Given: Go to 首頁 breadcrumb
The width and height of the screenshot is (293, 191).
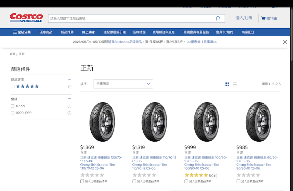Looking at the screenshot, I should (x=12, y=54).
